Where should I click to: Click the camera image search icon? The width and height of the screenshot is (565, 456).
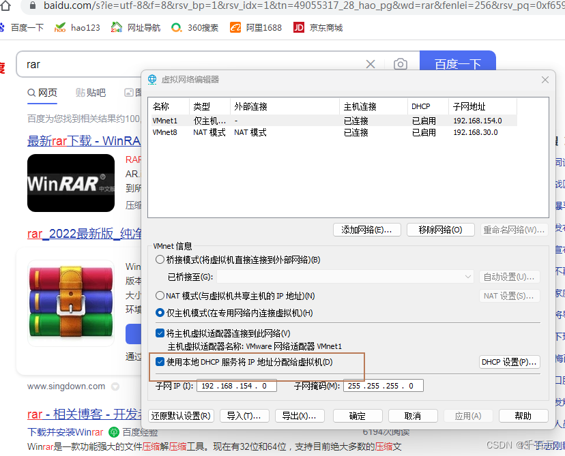pyautogui.click(x=401, y=64)
